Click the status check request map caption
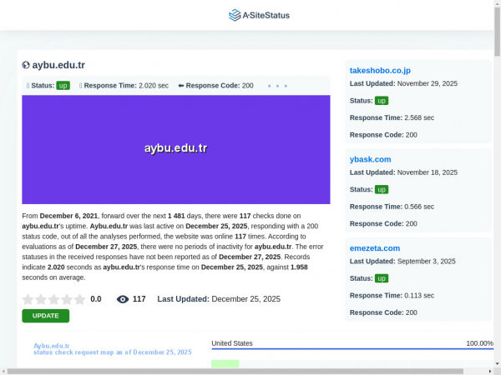This screenshot has width=501, height=375. pyautogui.click(x=113, y=349)
